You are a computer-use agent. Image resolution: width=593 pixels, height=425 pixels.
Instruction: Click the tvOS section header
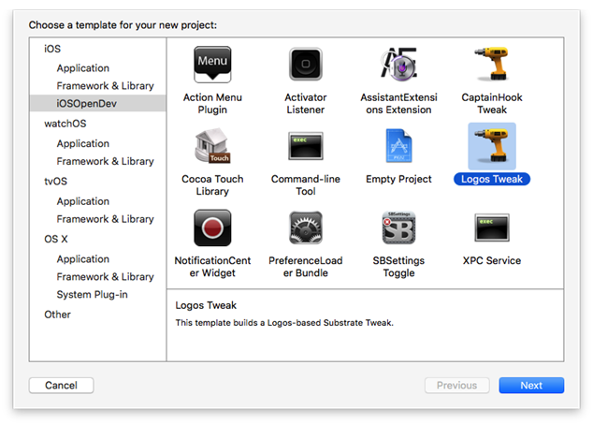point(55,182)
